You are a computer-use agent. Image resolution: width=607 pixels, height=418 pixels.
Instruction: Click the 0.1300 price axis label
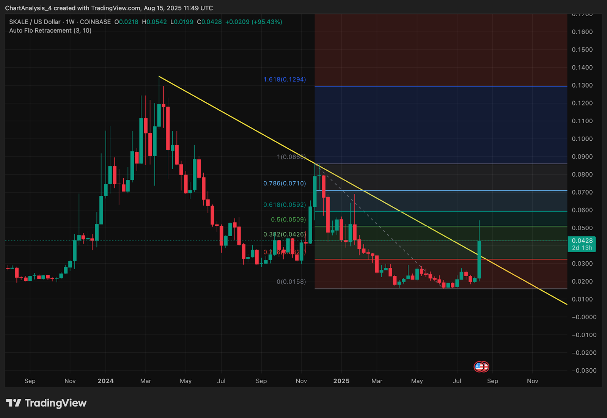[582, 85]
